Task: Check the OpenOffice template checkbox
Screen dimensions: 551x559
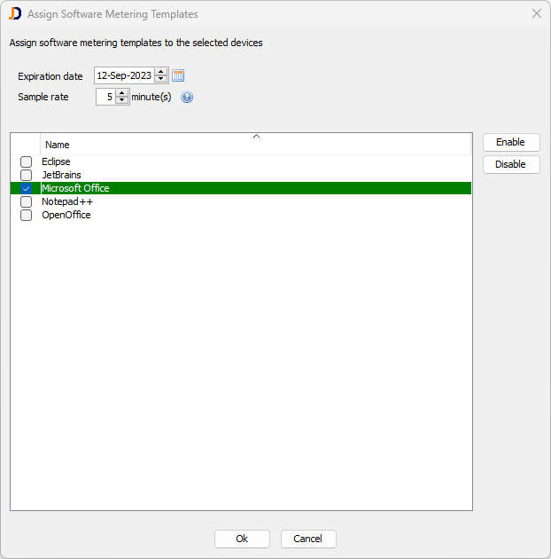Action: (x=26, y=215)
